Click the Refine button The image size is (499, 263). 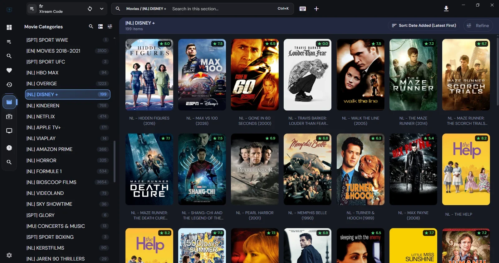coord(478,26)
